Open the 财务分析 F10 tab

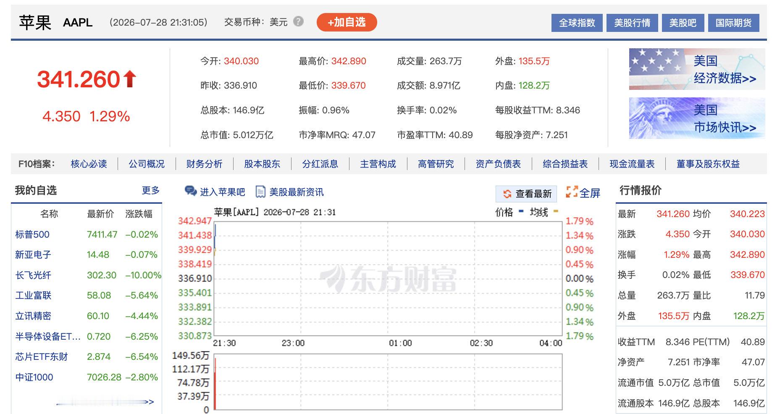coord(204,164)
